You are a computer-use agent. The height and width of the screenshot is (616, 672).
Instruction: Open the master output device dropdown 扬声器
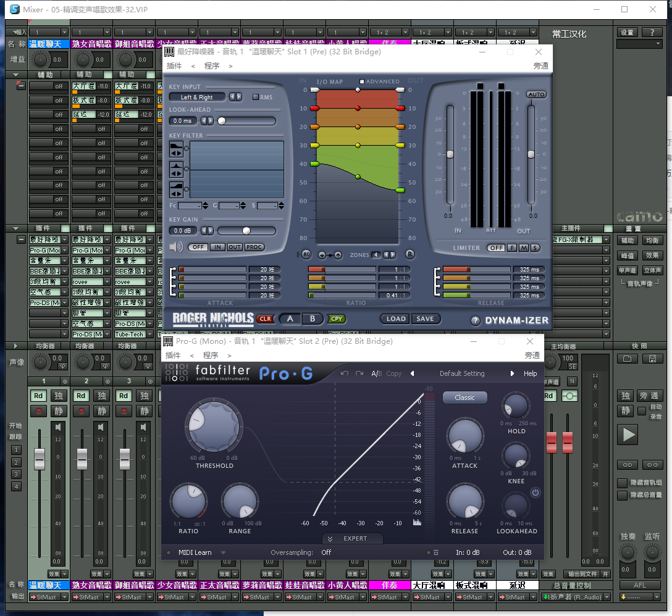click(607, 597)
